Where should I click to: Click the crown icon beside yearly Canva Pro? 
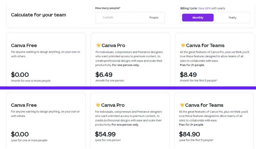(98, 105)
